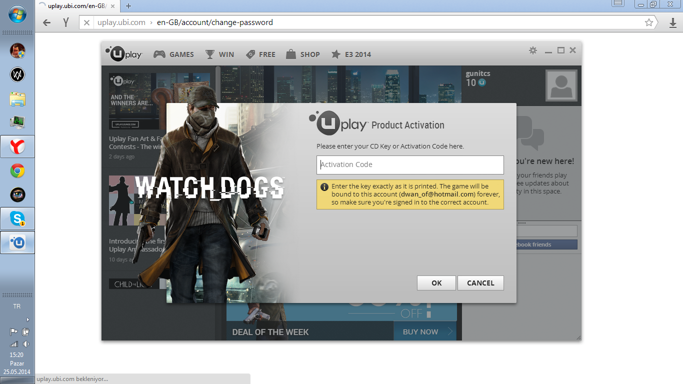Click the Uplay taskbar icon
The height and width of the screenshot is (384, 683).
pos(17,242)
